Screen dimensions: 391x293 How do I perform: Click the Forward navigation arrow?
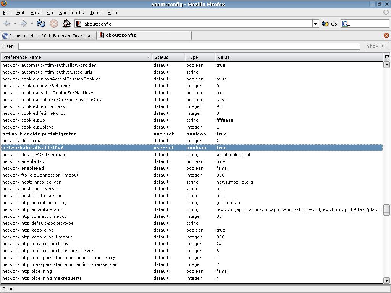pyautogui.click(x=23, y=24)
